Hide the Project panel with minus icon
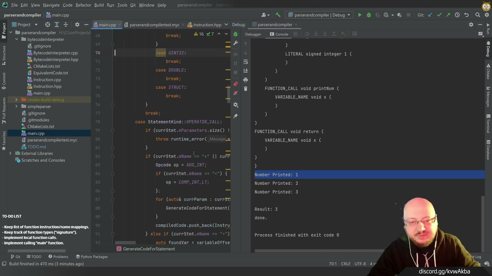The image size is (492, 276). point(86,25)
